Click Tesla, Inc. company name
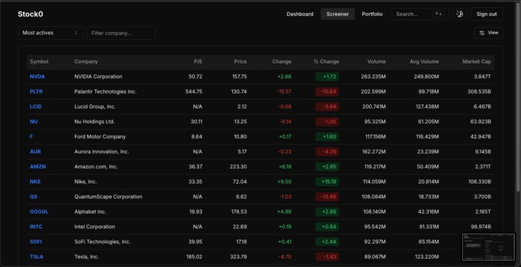The height and width of the screenshot is (267, 521). pyautogui.click(x=87, y=257)
